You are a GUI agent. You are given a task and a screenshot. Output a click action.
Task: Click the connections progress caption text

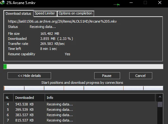click(x=82, y=83)
